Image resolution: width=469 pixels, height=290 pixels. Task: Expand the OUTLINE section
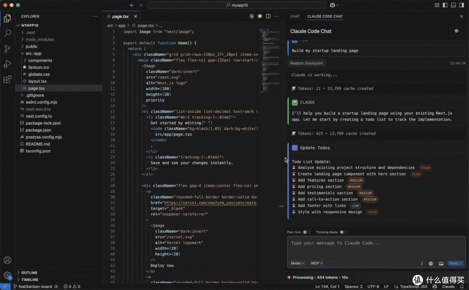29,273
